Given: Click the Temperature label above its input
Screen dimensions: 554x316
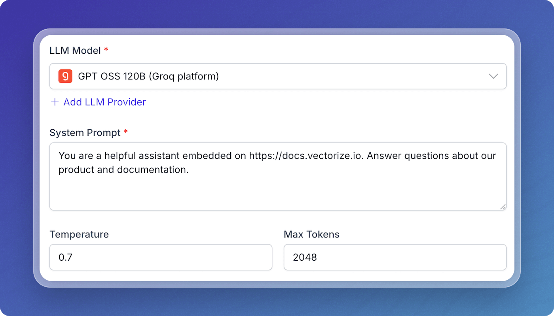Looking at the screenshot, I should pyautogui.click(x=79, y=234).
